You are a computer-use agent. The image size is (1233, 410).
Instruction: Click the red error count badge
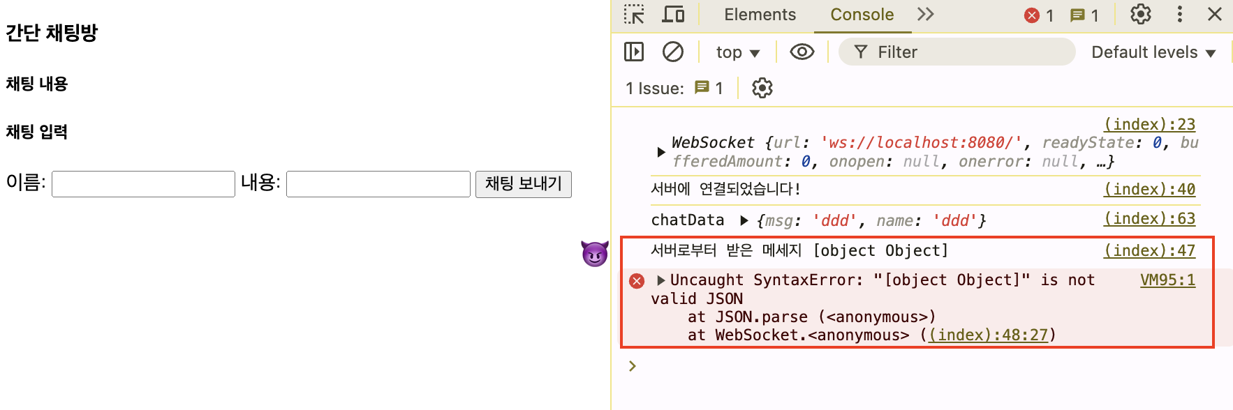(x=1040, y=15)
